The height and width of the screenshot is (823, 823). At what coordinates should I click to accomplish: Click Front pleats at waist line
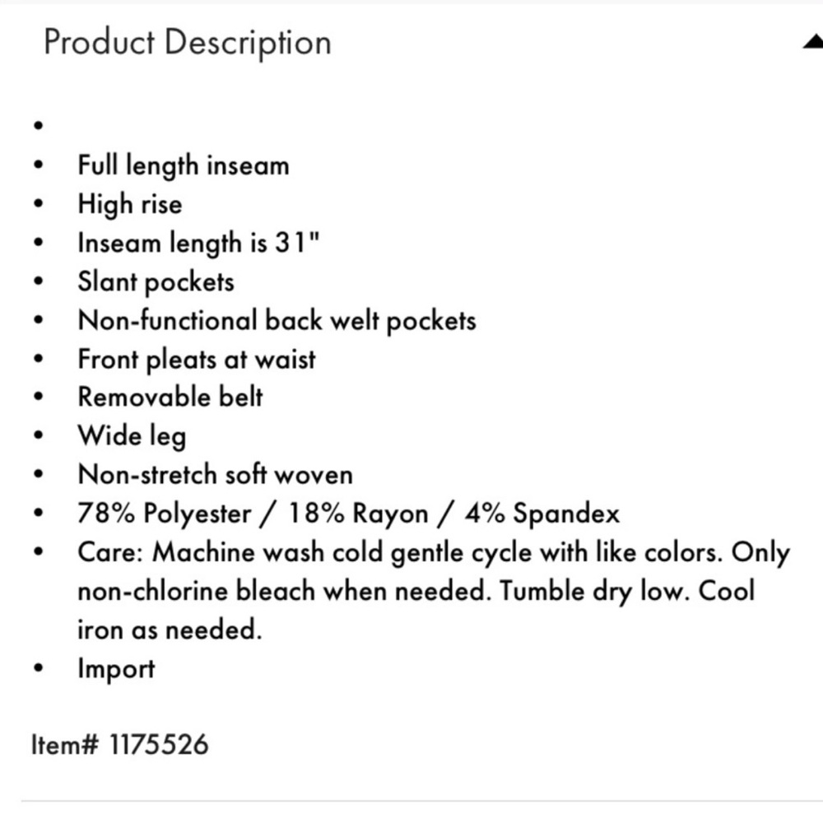point(197,360)
